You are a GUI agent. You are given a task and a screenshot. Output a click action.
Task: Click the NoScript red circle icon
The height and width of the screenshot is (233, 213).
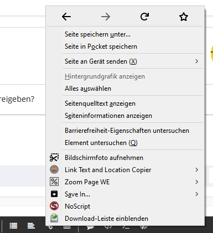tap(54, 206)
